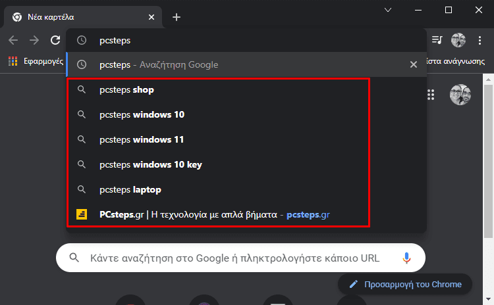The width and height of the screenshot is (494, 305).
Task: Start voice search with the microphone icon
Action: tap(406, 258)
